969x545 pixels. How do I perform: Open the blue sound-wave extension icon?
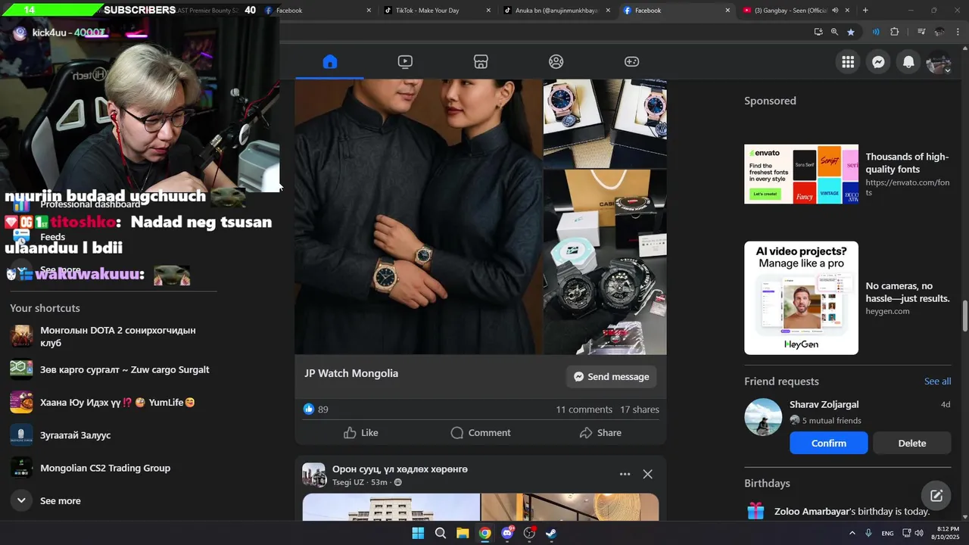[x=875, y=32]
